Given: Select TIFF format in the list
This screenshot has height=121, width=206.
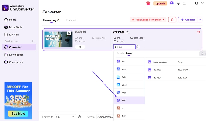Looking at the screenshot, I should (x=129, y=116).
